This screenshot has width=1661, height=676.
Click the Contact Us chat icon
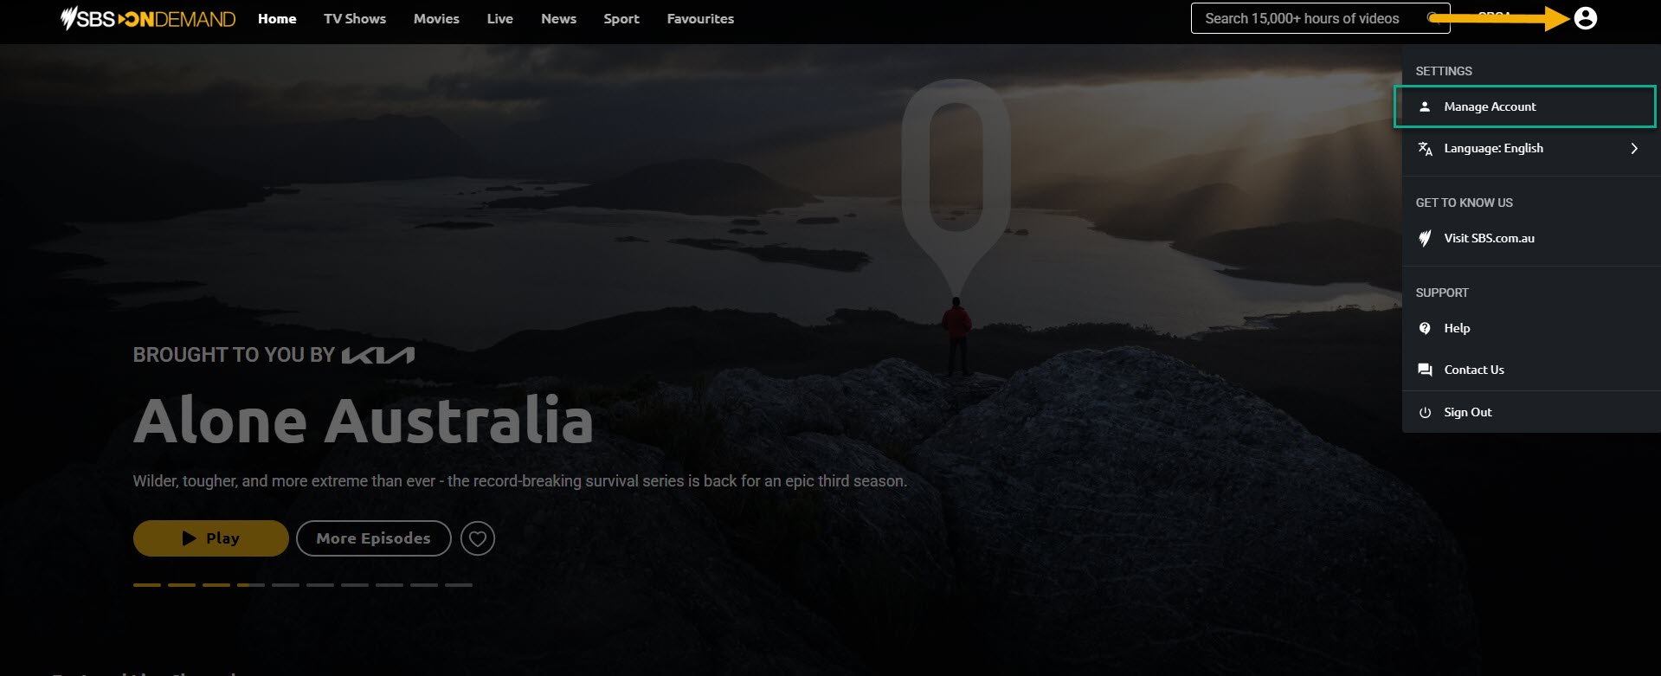(x=1425, y=370)
